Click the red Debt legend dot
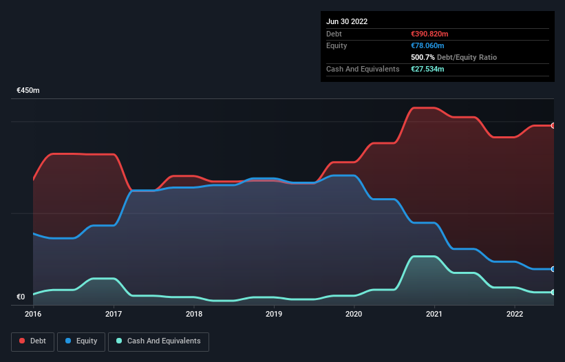The width and height of the screenshot is (565, 362). [x=22, y=341]
